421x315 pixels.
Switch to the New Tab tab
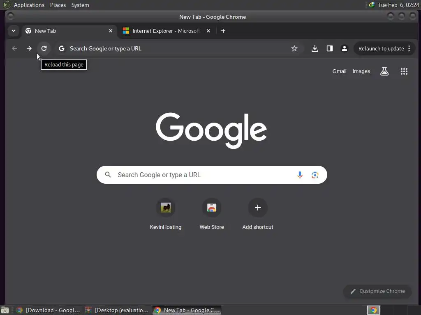[69, 31]
